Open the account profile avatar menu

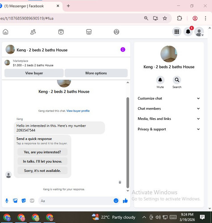pyautogui.click(x=199, y=32)
